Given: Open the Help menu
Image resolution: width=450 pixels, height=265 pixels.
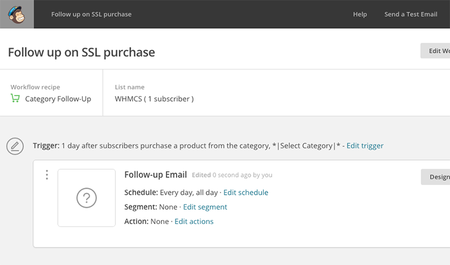Looking at the screenshot, I should point(360,15).
